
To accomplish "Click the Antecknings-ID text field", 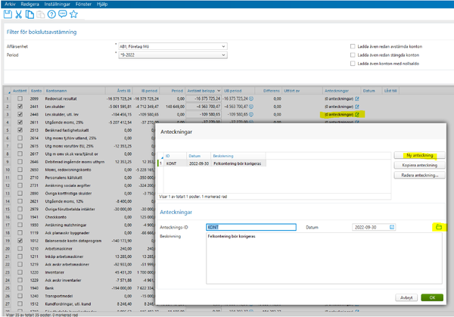I will (x=250, y=226).
